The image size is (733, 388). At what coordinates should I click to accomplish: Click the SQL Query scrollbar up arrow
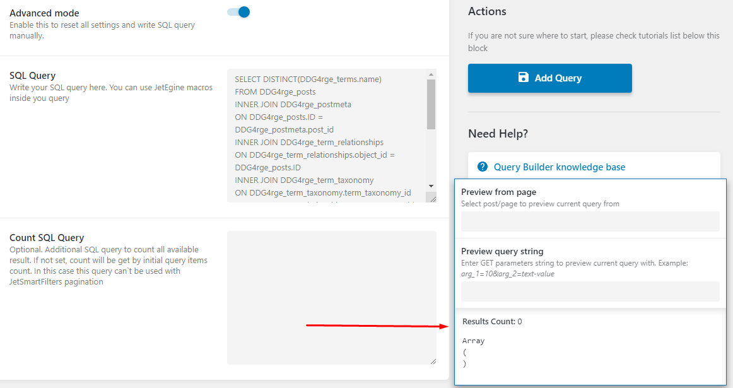click(431, 74)
